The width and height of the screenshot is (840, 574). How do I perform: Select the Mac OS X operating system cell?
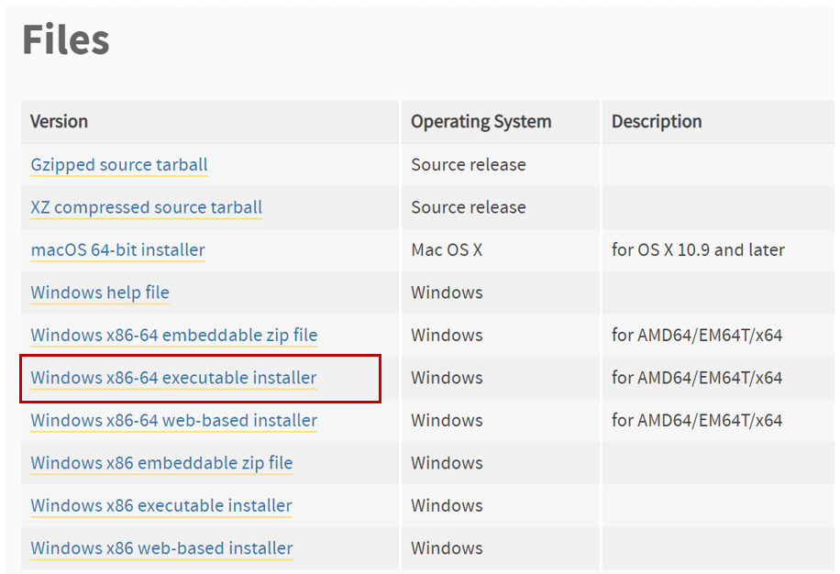pyautogui.click(x=447, y=250)
